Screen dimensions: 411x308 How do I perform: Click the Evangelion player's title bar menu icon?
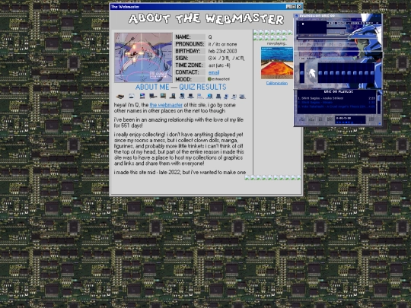296,16
